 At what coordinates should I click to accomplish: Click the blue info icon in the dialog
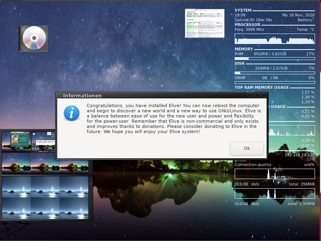(72, 113)
